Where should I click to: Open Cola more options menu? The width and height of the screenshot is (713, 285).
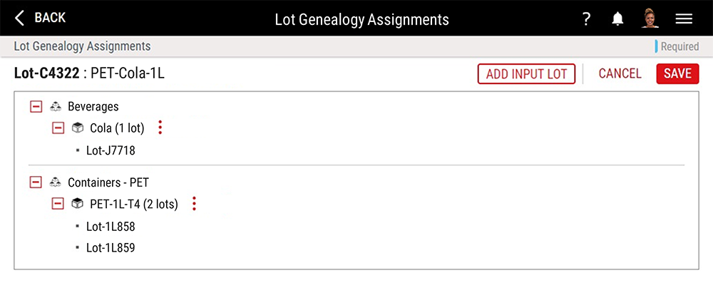[160, 128]
